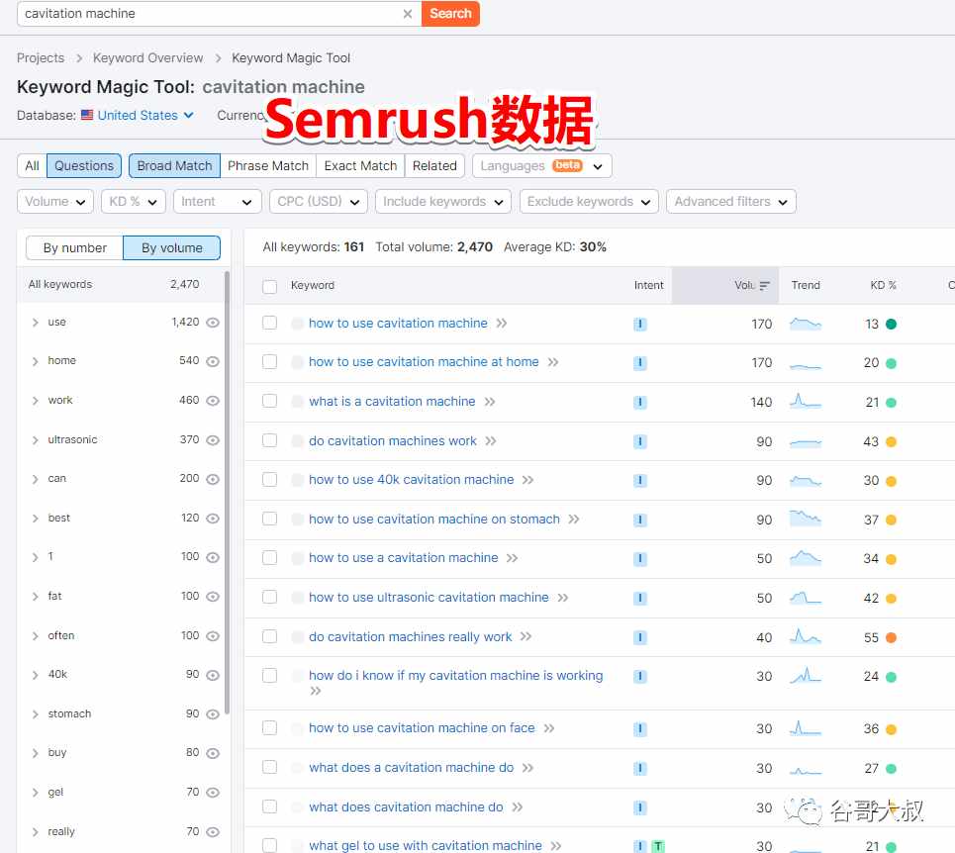Image resolution: width=955 pixels, height=853 pixels.
Task: Open double-arrow icon beside how to use a cavitation machine
Action: click(x=513, y=558)
